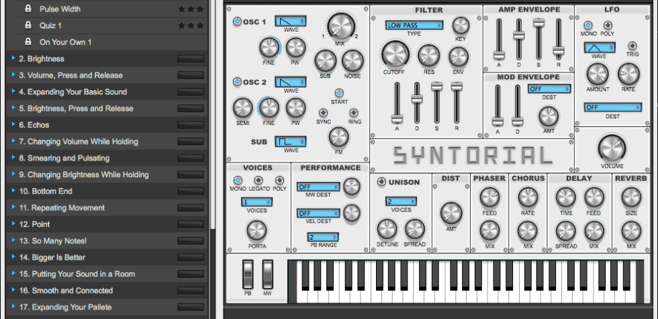
Task: Select lesson 17. Expanding Your Pallete
Action: (x=107, y=307)
